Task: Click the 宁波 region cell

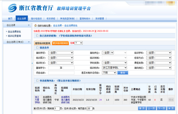Action: 57,100
